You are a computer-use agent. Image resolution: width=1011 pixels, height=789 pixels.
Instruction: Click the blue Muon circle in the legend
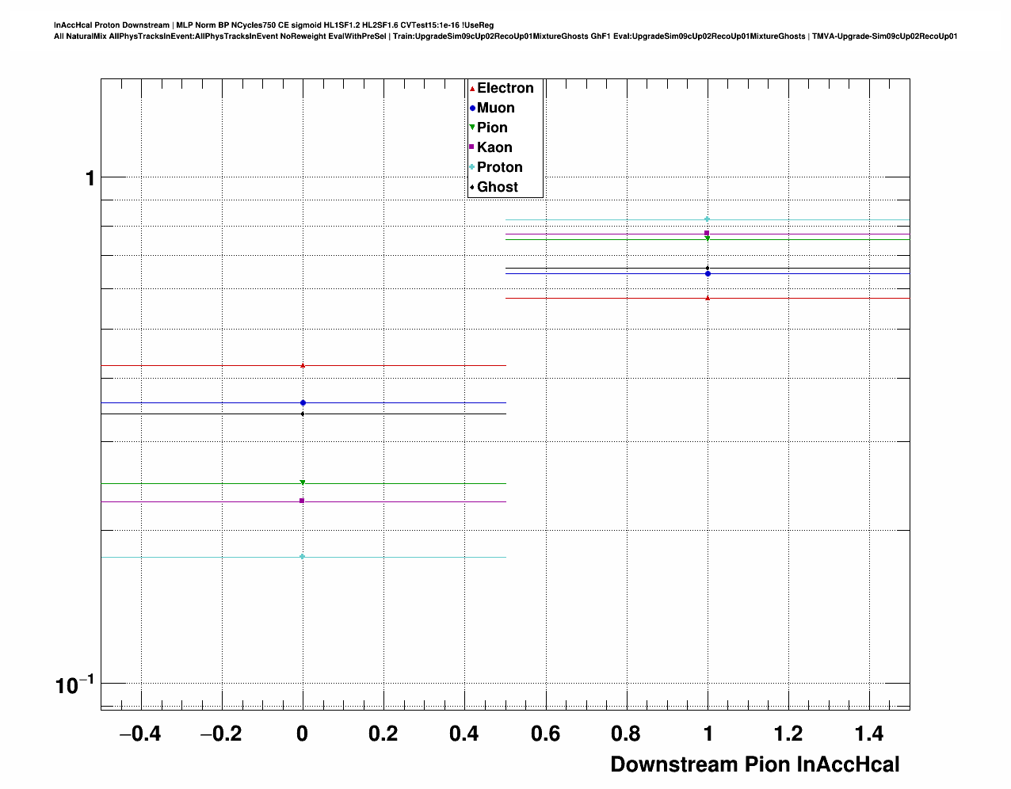[472, 109]
